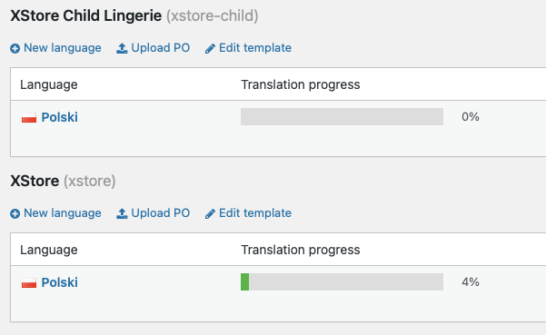Click Polish flag in XStore Child Lingerie row
The image size is (546, 335).
click(x=29, y=118)
